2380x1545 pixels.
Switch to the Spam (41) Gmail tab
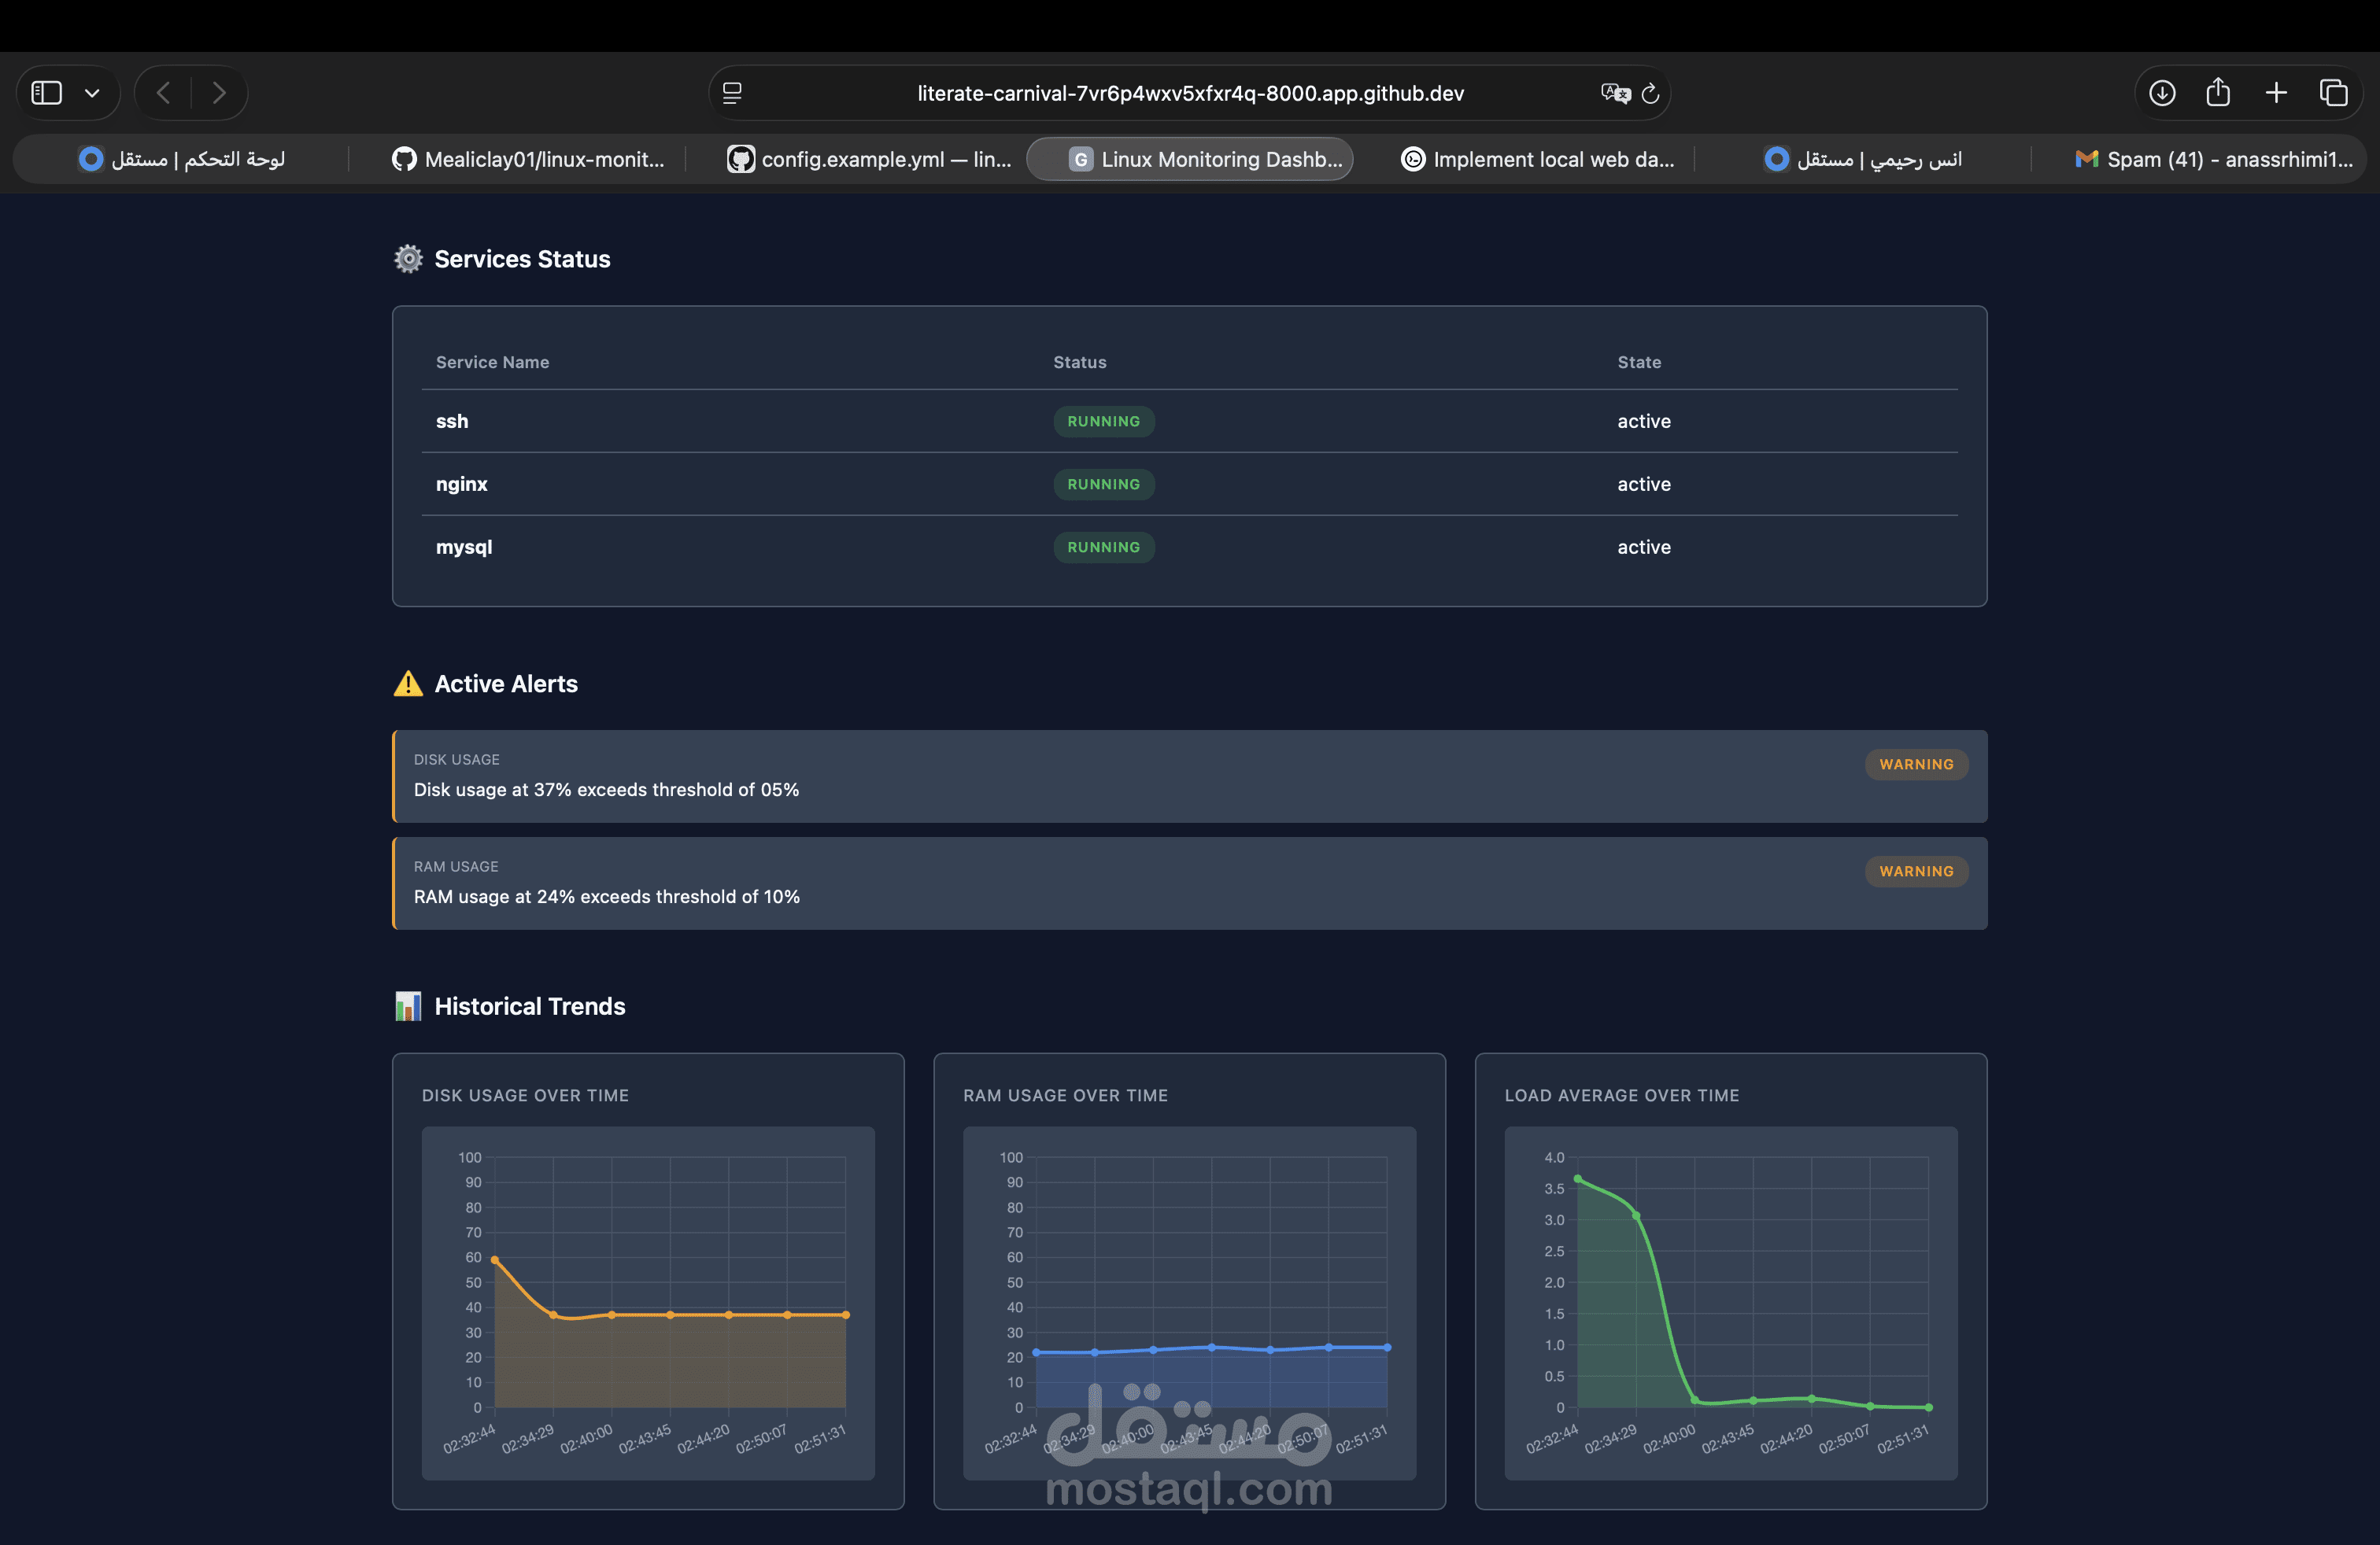pos(2214,159)
